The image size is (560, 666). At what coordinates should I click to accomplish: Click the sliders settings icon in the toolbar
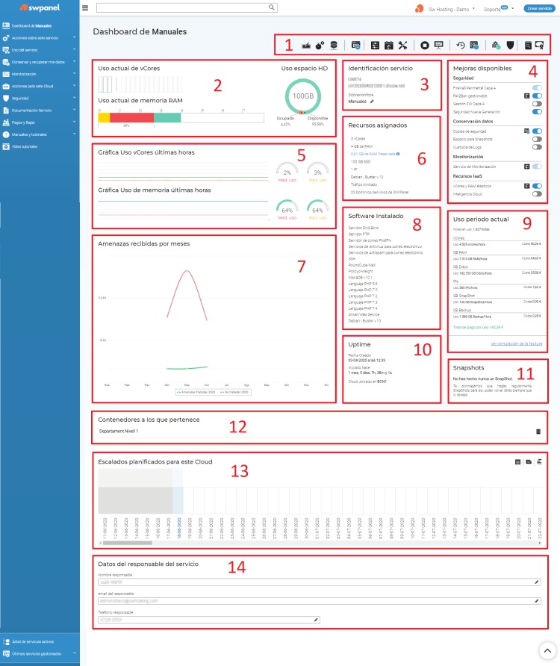pyautogui.click(x=375, y=46)
